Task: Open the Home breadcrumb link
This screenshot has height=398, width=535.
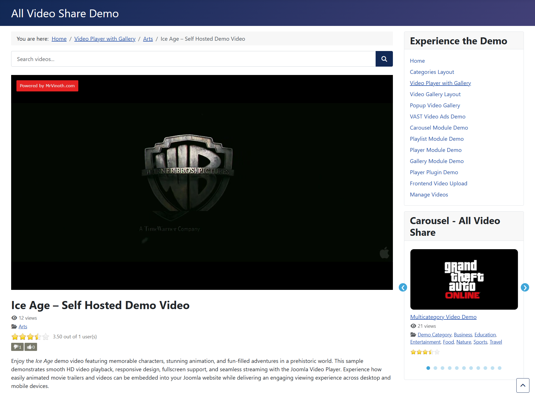Action: (59, 39)
